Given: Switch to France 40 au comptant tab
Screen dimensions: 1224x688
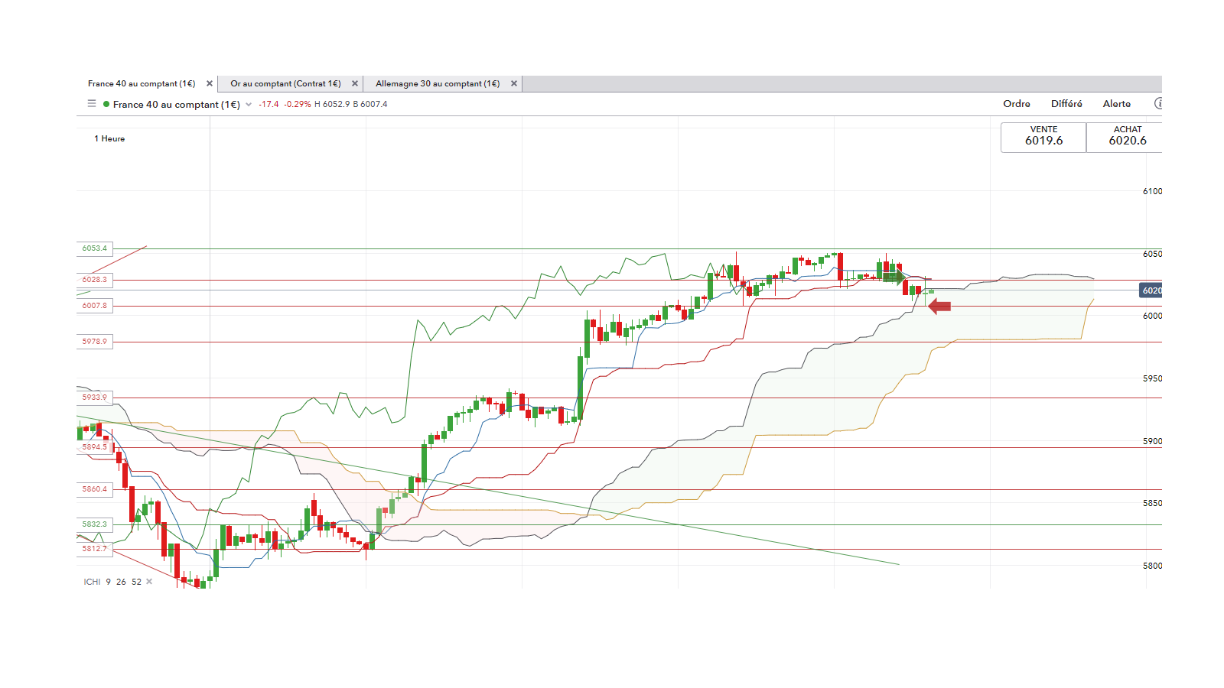Looking at the screenshot, I should point(142,84).
